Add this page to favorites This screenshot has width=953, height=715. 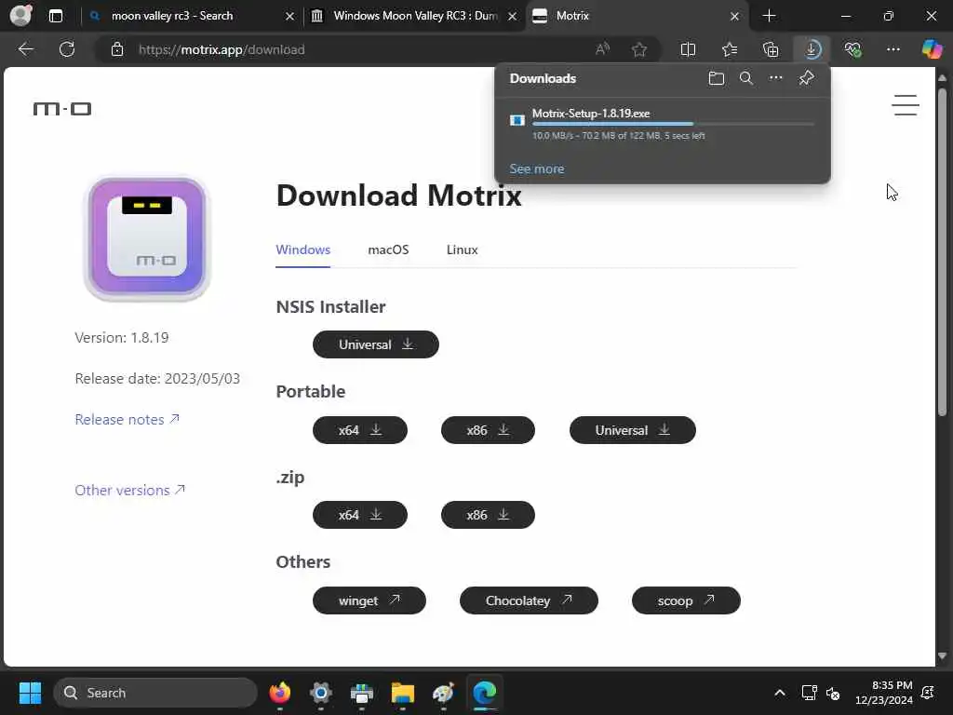(638, 49)
